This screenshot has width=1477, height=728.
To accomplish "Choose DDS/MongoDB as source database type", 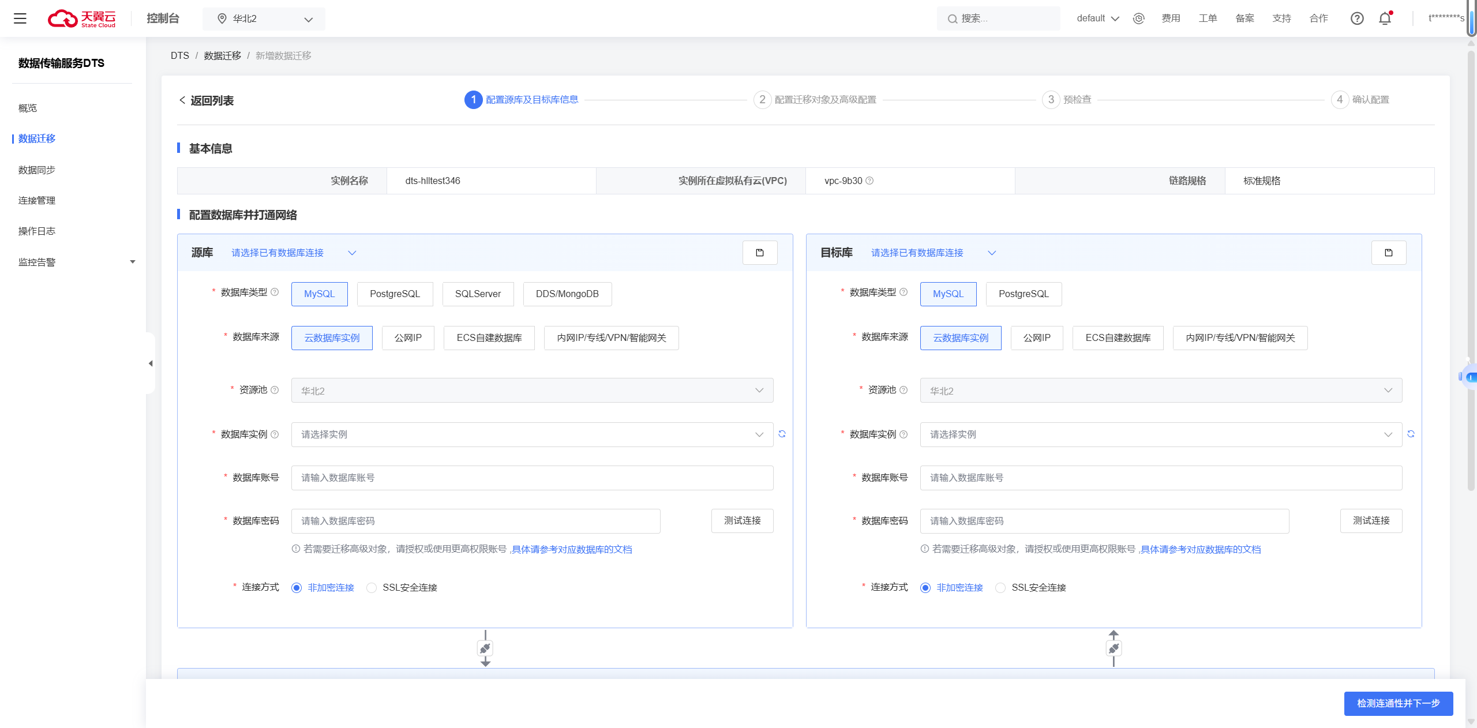I will pyautogui.click(x=567, y=294).
